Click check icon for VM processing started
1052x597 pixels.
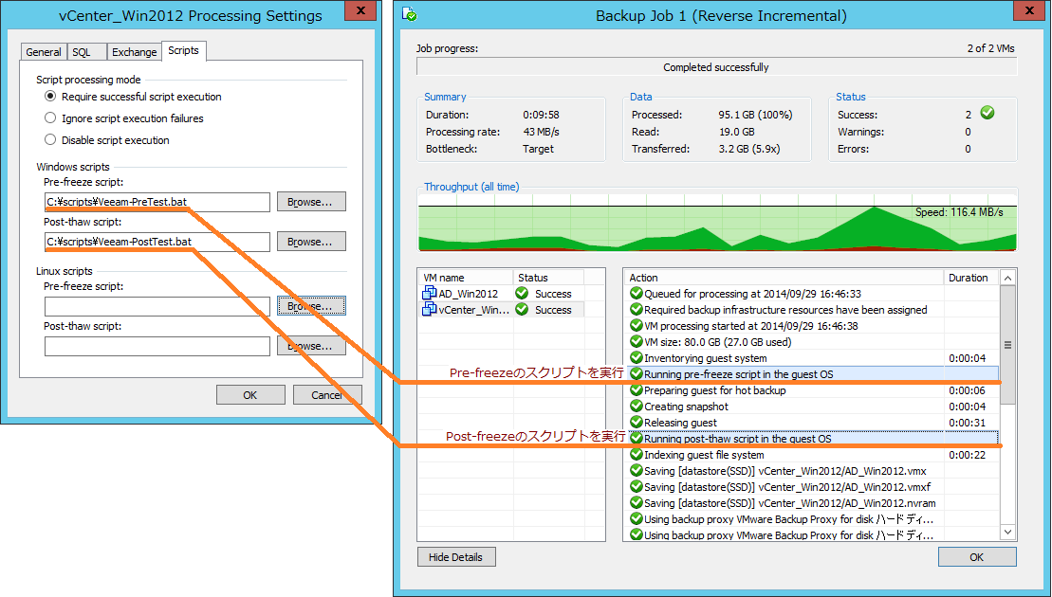coord(636,325)
